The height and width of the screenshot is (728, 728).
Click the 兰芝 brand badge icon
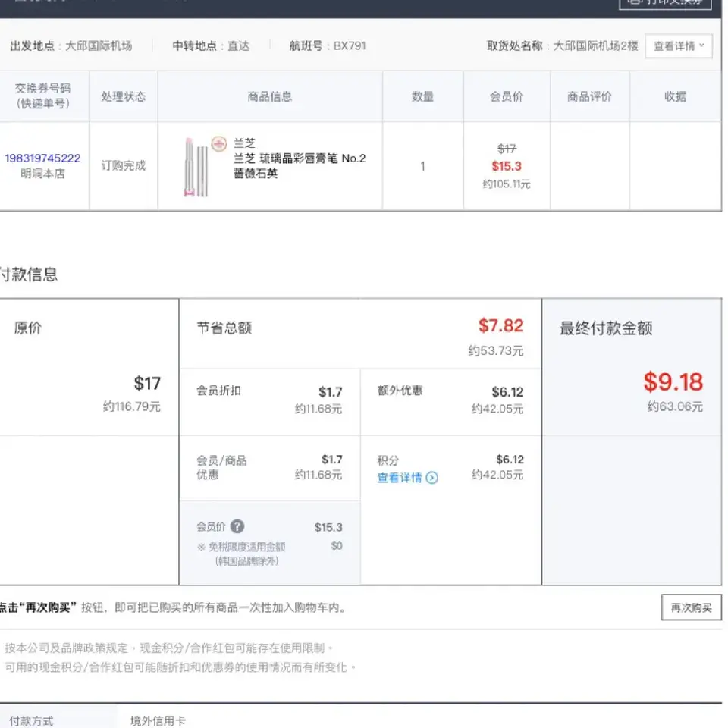coord(219,144)
